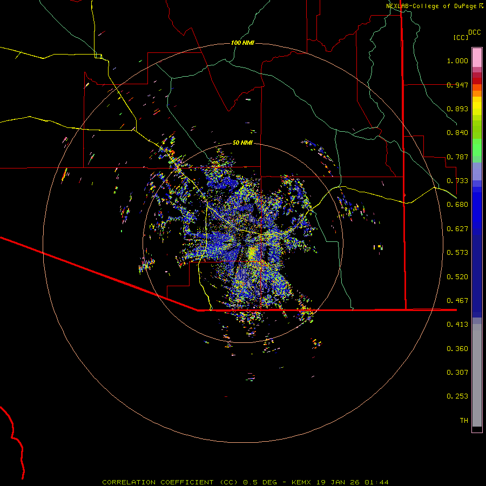Click the 0.307 scale value
The height and width of the screenshot is (486, 486).
[x=457, y=373]
